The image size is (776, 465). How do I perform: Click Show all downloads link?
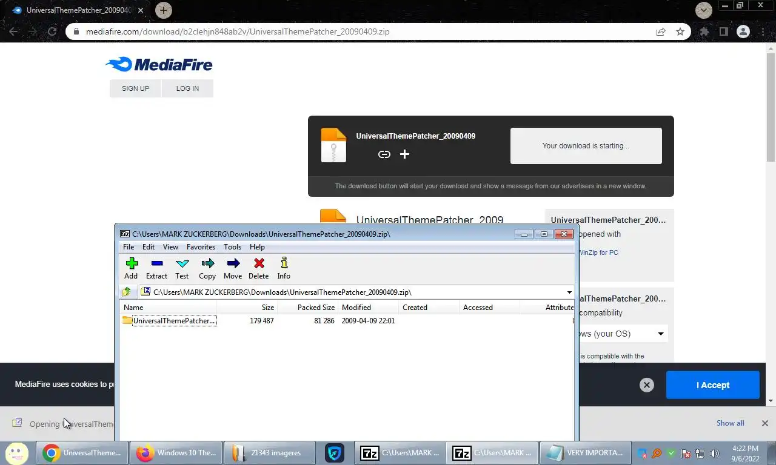pyautogui.click(x=730, y=423)
